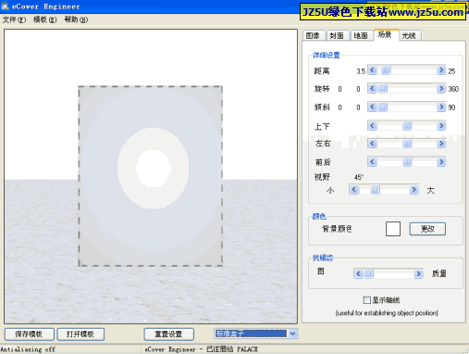Viewport: 469px width, 354px height.
Task: Switch to the 光线 Lighting tab
Action: (x=410, y=36)
